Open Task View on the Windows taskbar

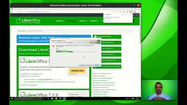(x=44, y=99)
